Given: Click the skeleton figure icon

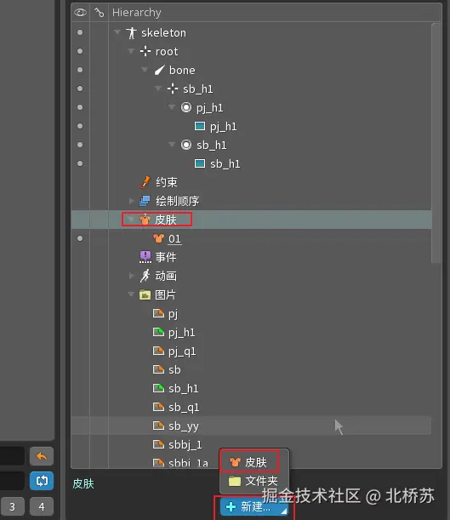Looking at the screenshot, I should click(x=131, y=32).
